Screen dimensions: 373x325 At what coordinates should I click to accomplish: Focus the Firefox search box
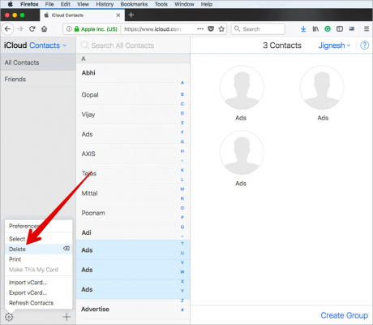click(x=258, y=29)
